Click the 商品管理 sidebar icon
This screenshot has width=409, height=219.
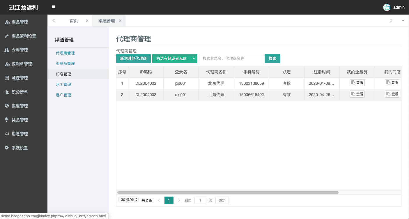7,22
